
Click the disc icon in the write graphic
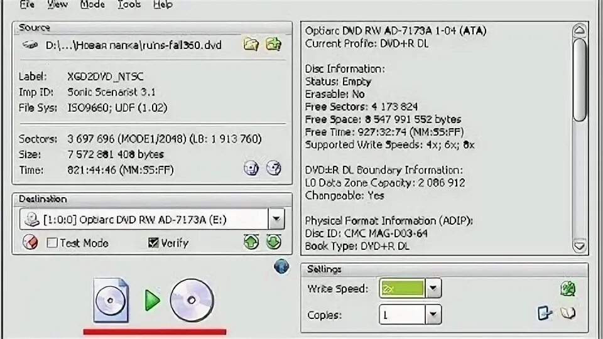pos(192,300)
